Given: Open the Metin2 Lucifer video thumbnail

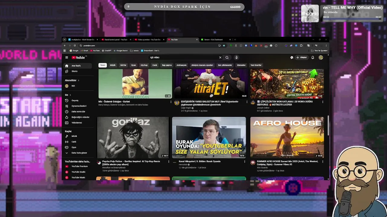Looking at the screenshot, I should 287,84.
